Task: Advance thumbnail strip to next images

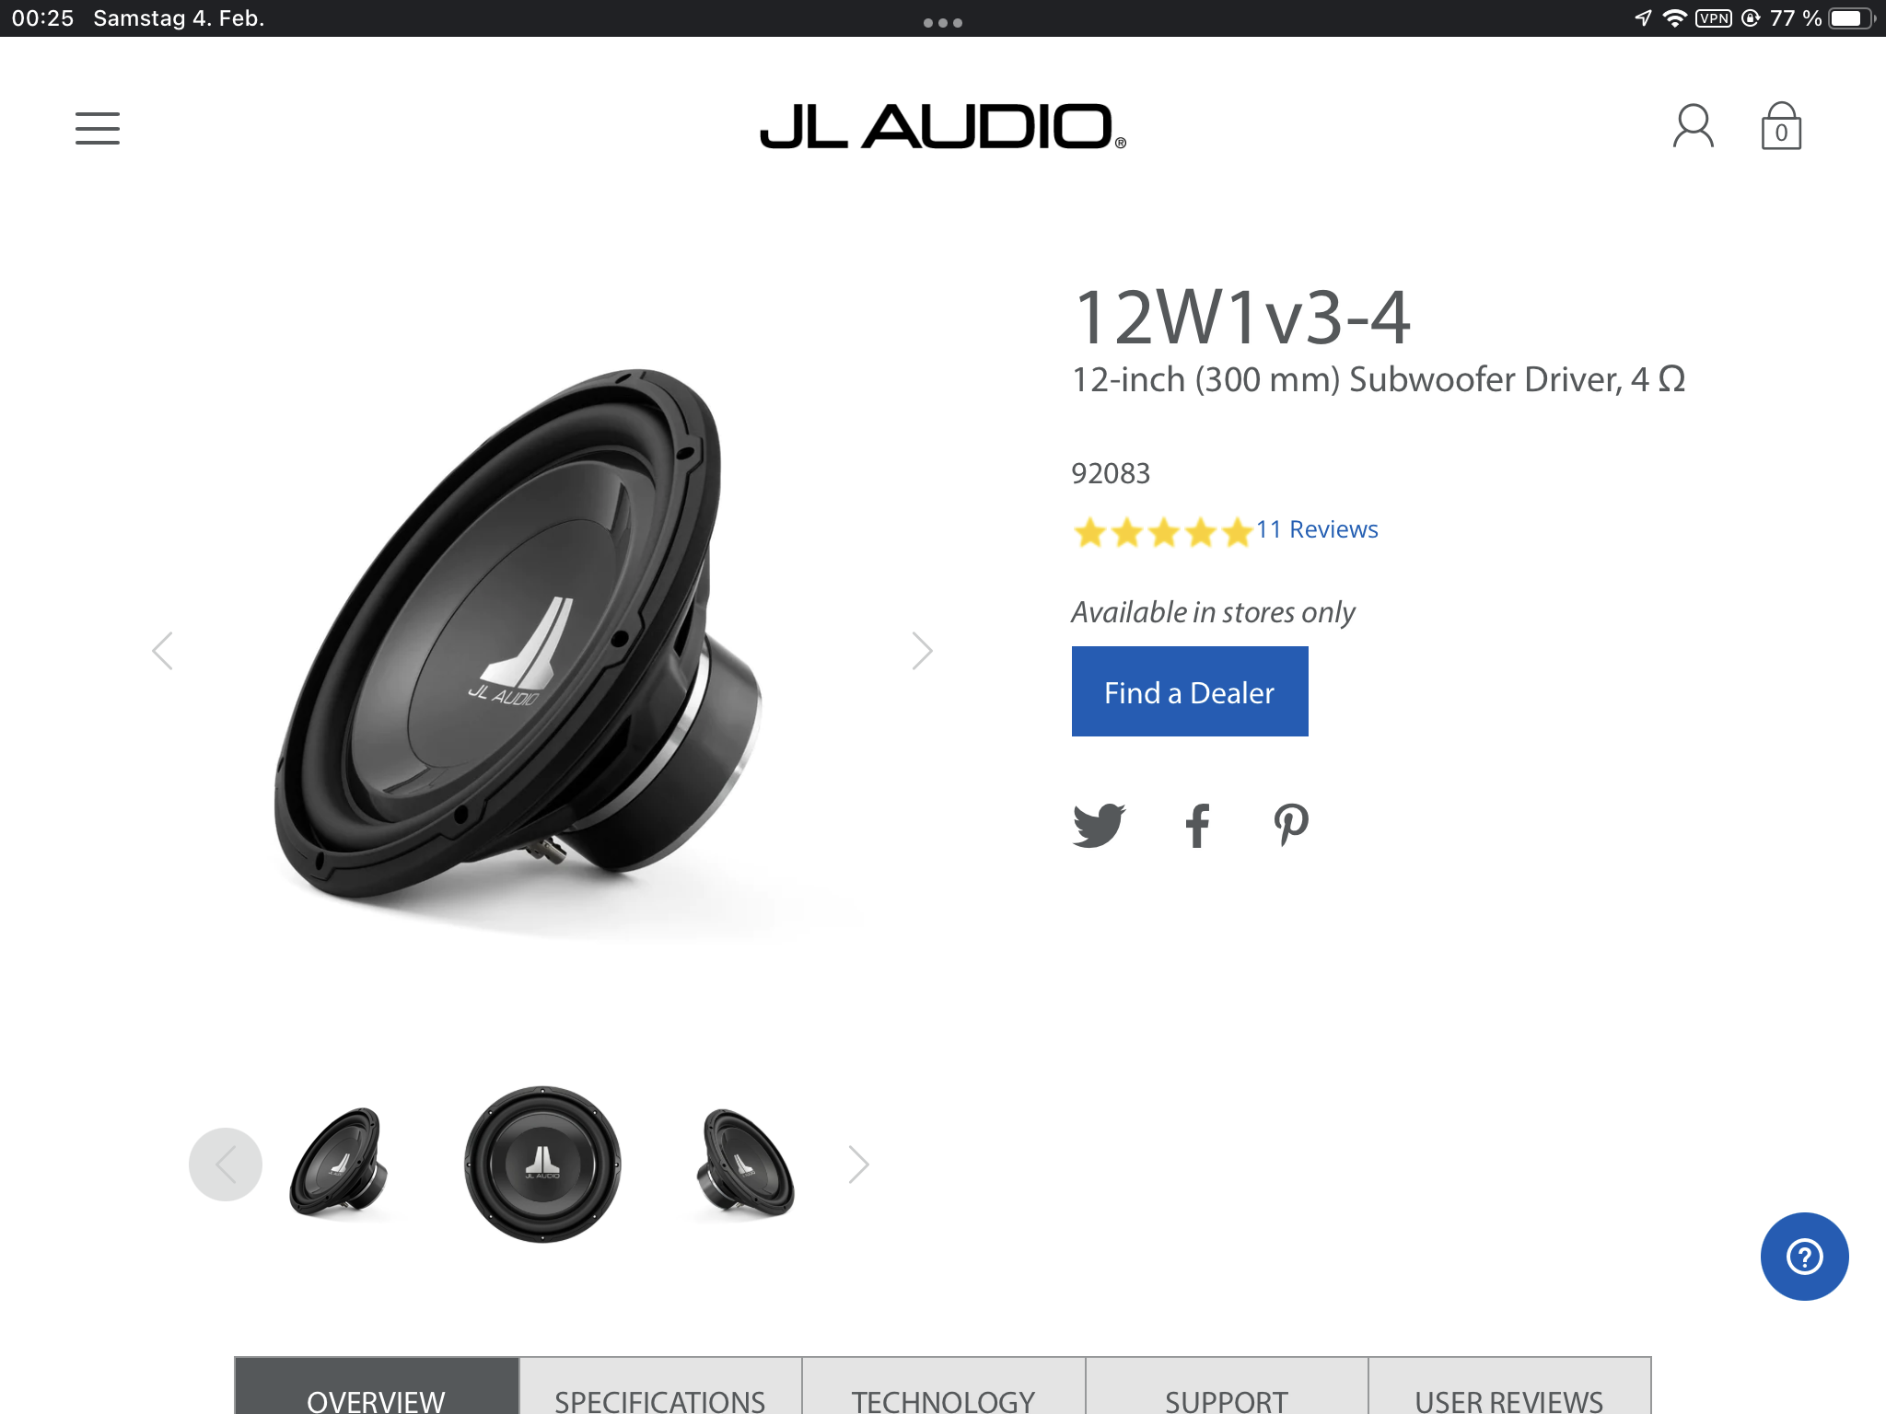Action: click(x=858, y=1165)
